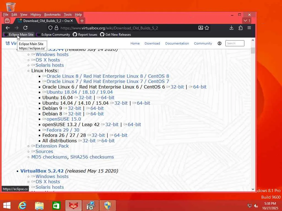Open the File menu
This screenshot has height=211, width=282.
tap(6, 15)
